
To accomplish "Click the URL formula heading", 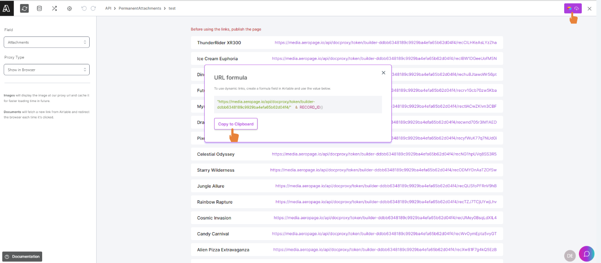I will (230, 77).
